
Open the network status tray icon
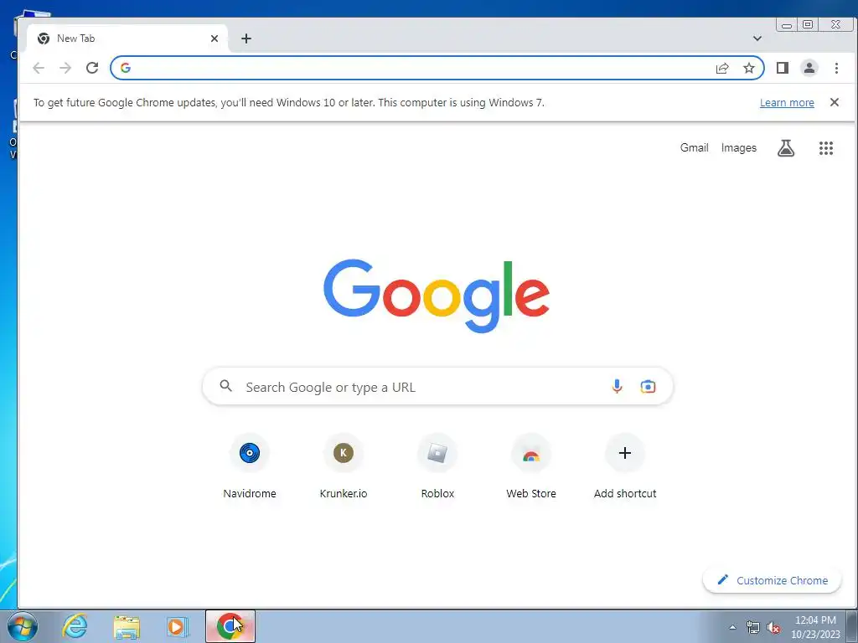coord(753,627)
